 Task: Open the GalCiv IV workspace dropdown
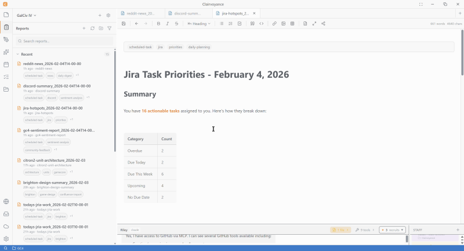coord(26,15)
